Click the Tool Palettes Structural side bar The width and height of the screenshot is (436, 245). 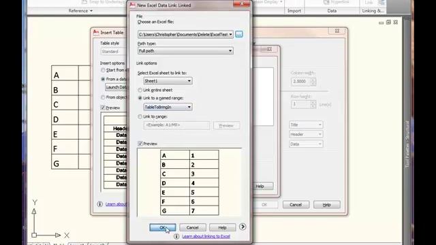[407, 144]
